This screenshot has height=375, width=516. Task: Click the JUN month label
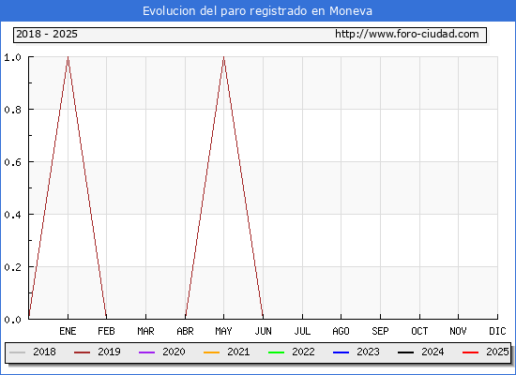pos(264,331)
